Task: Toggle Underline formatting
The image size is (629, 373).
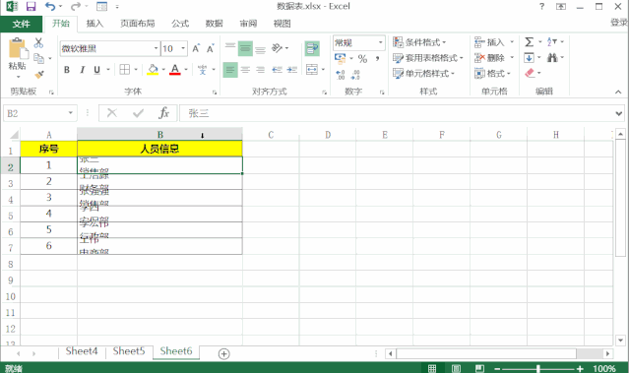Action: (96, 70)
